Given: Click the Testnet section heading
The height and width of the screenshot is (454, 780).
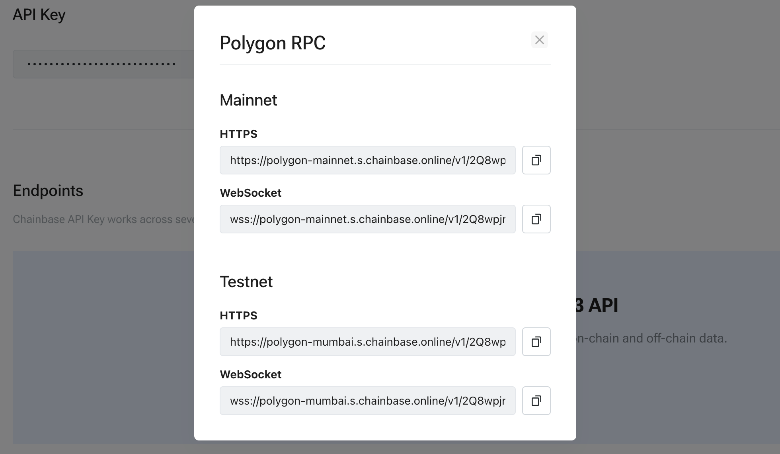Looking at the screenshot, I should (x=246, y=282).
